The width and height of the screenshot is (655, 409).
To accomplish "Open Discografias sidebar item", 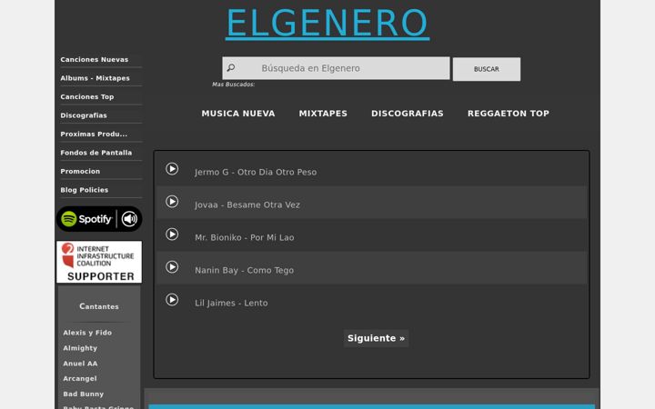I will (84, 115).
